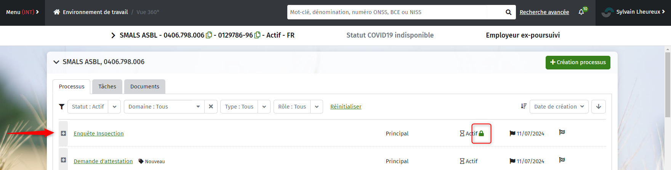
Task: Click the search magnifier icon
Action: pos(508,12)
